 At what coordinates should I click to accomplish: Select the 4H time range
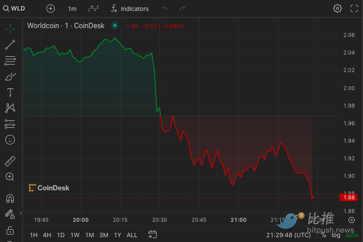(x=47, y=235)
